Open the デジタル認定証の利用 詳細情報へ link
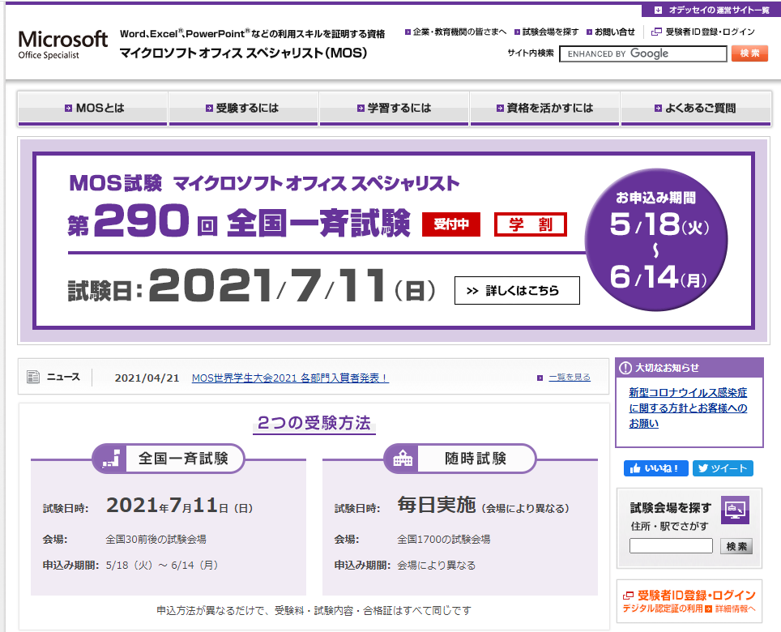The image size is (781, 632). click(689, 609)
